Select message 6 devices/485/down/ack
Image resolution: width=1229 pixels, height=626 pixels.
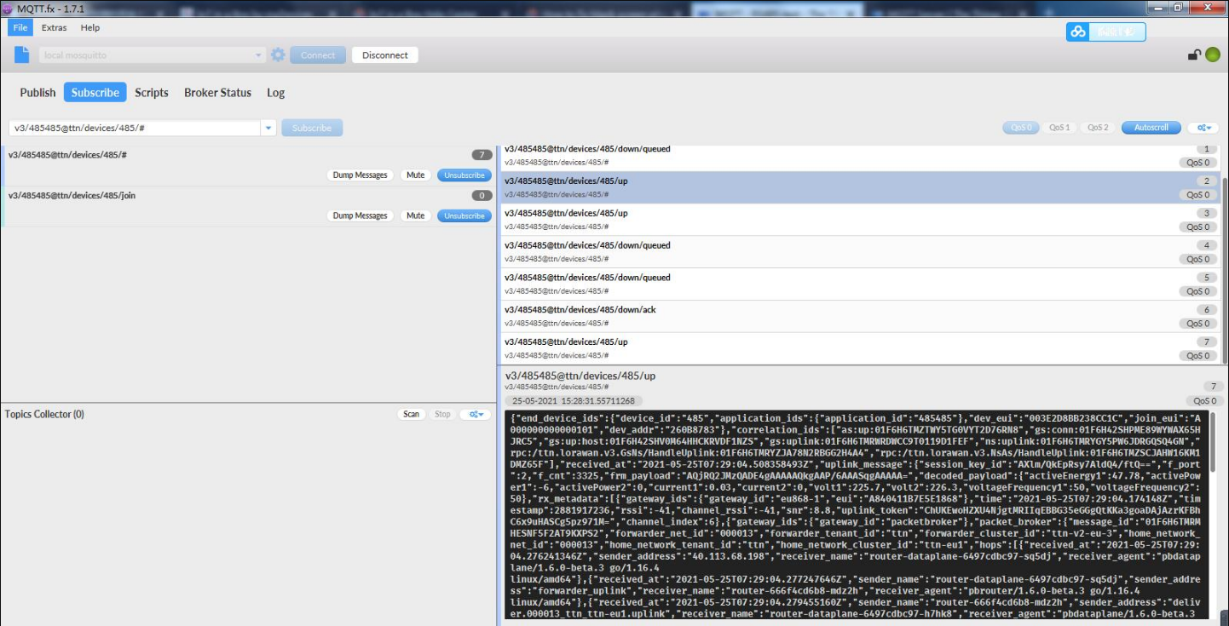tap(860, 317)
